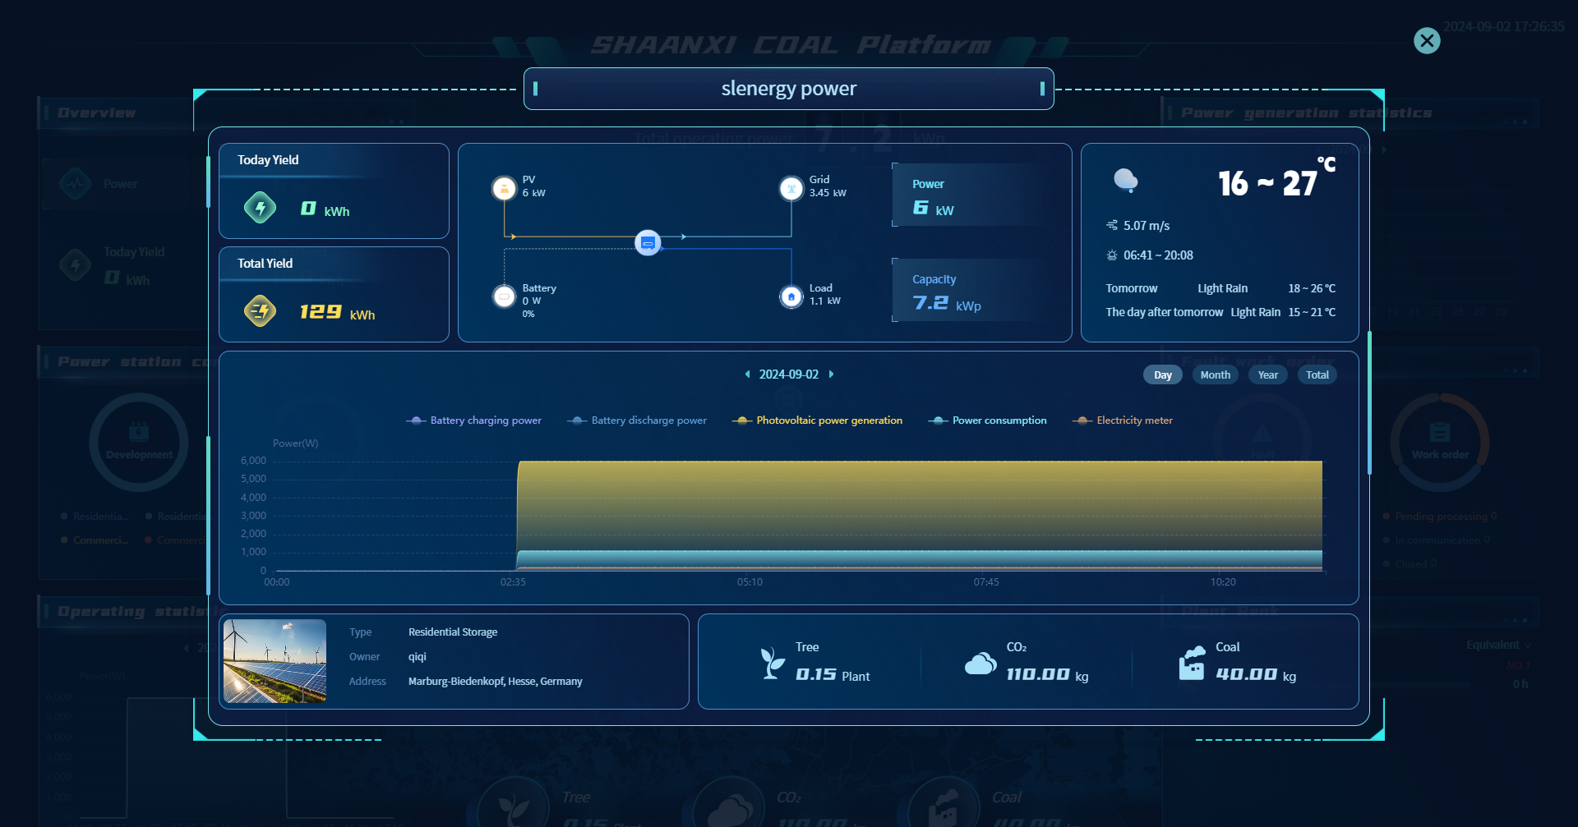1578x827 pixels.
Task: Click the Grid tower node icon
Action: [791, 188]
